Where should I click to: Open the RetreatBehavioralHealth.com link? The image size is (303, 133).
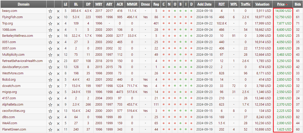point(22,61)
